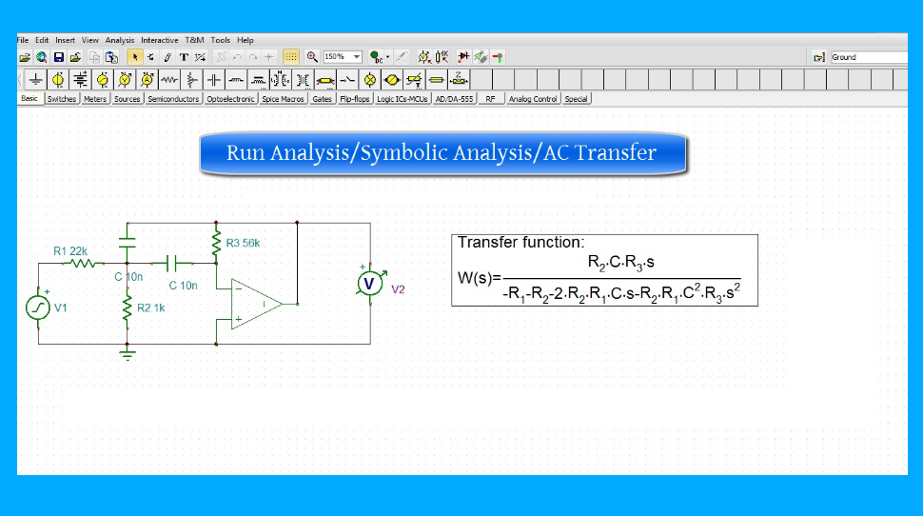Expand the DC analysis mode dropdown arrow
The height and width of the screenshot is (516, 923).
coord(388,57)
